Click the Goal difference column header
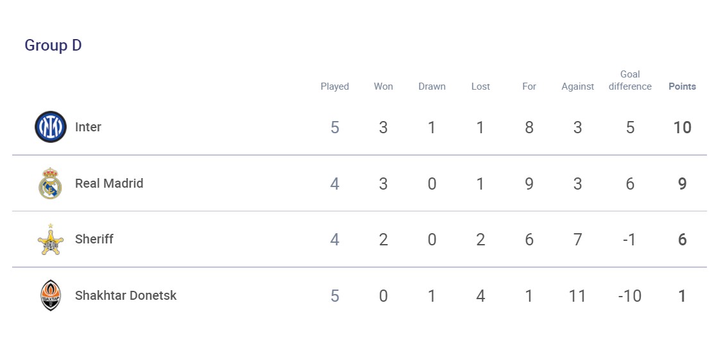The image size is (723, 344). (630, 80)
